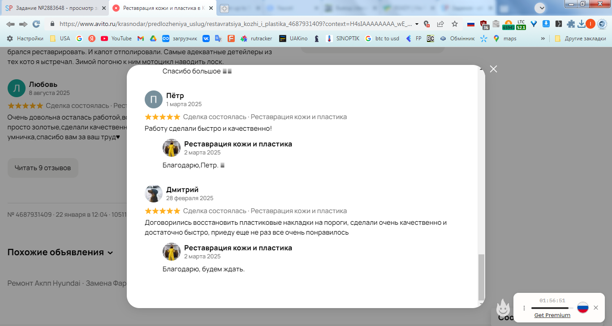Click the share page icon in address bar

(440, 24)
